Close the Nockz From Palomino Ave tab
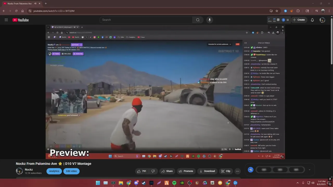Image resolution: width=333 pixels, height=187 pixels. point(39,4)
